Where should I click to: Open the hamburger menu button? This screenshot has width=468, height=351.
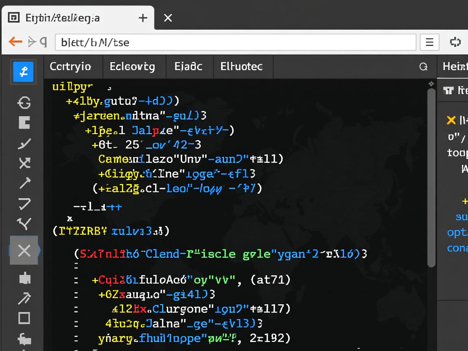[429, 42]
